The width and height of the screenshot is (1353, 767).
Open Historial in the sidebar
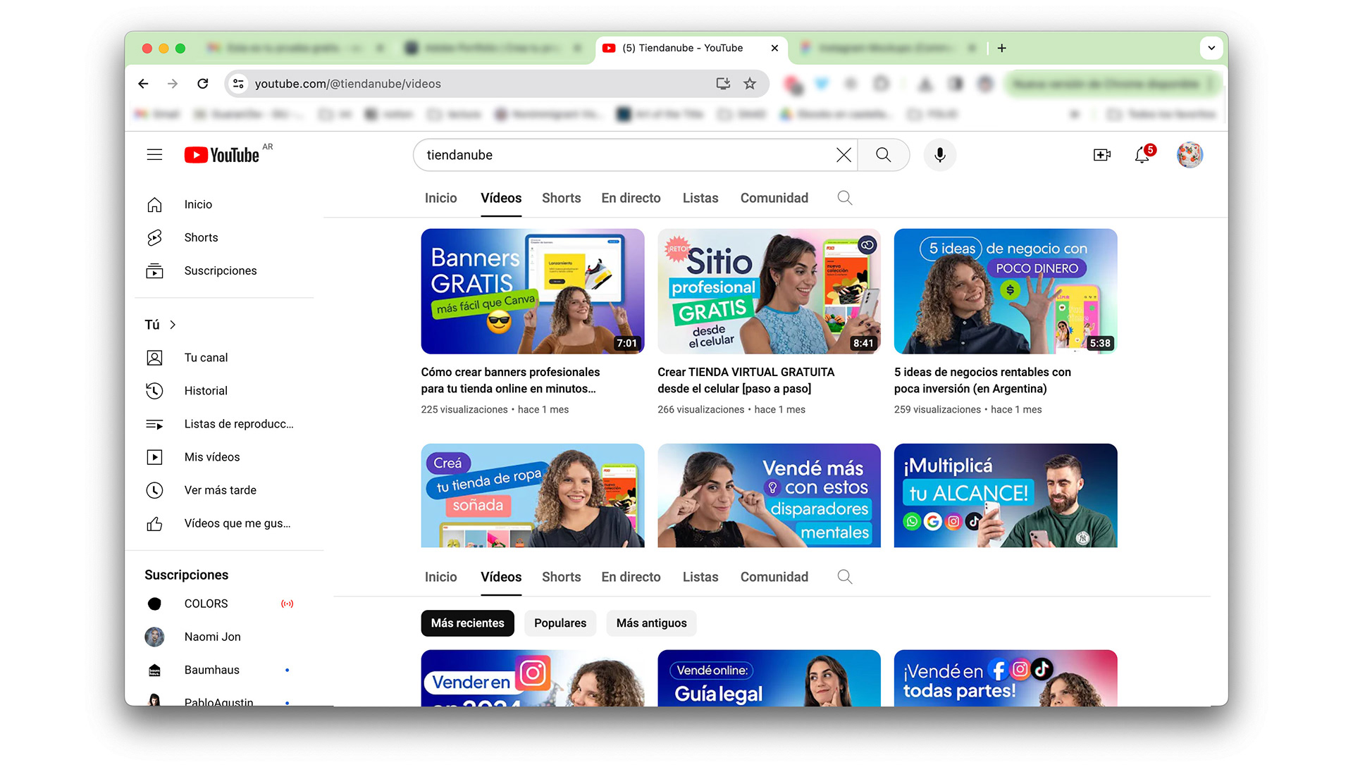(x=206, y=391)
